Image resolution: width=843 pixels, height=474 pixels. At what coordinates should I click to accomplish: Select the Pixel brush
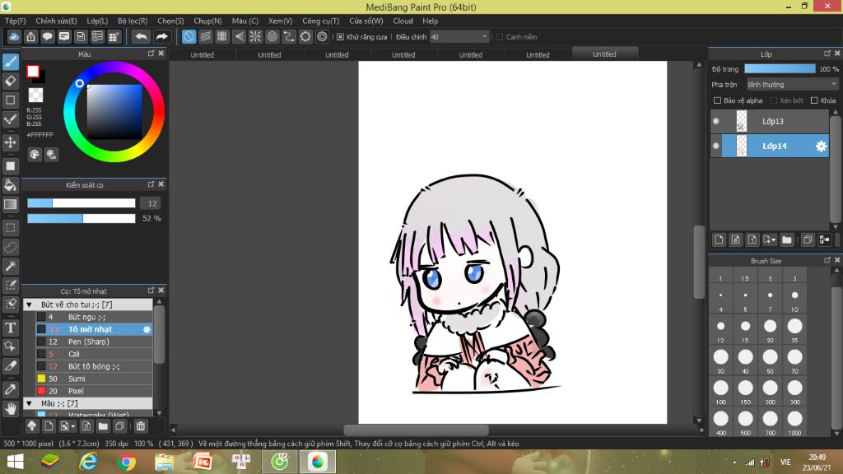pos(95,391)
